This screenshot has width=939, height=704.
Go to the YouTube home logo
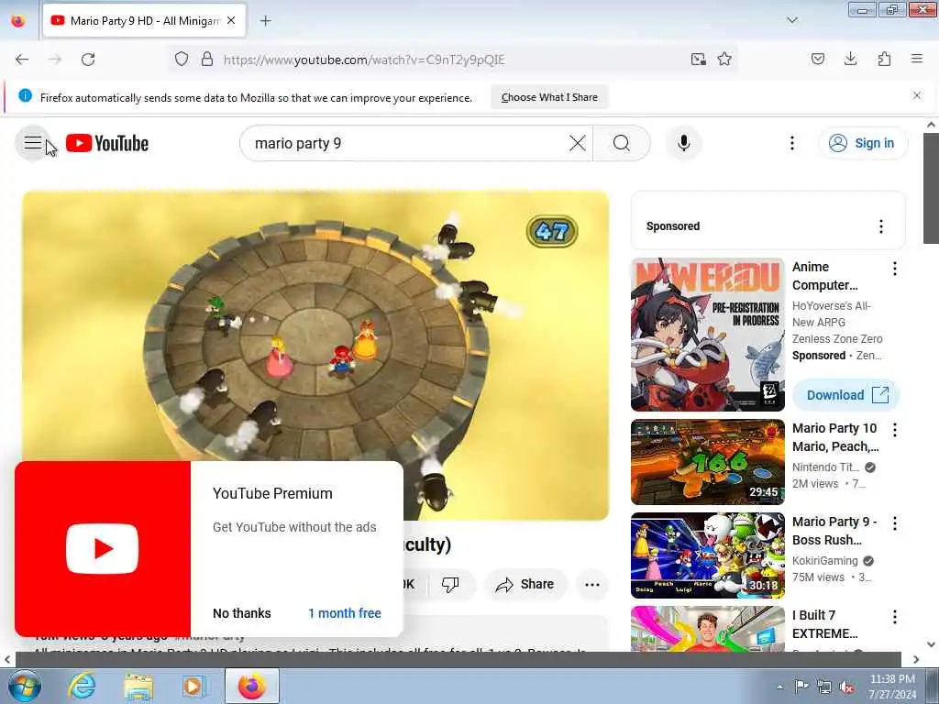(x=107, y=143)
